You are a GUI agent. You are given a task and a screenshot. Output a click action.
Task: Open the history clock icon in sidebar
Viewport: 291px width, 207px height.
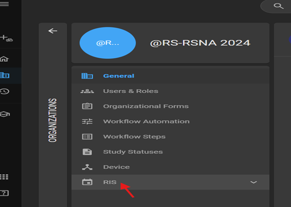coord(5,91)
